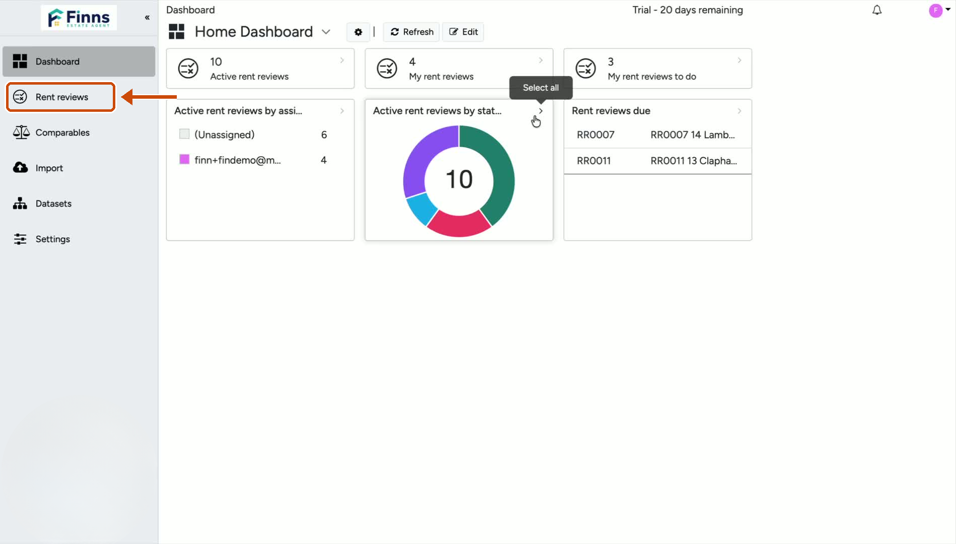Click 'Active rent reviews by assi...' title
956x544 pixels.
238,111
